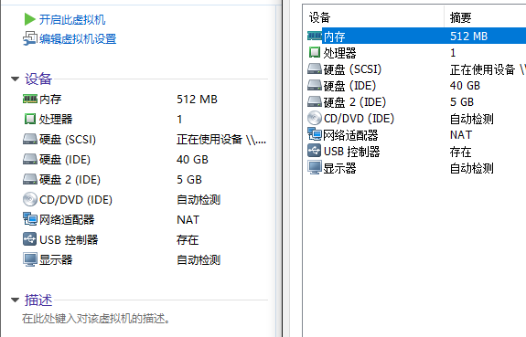Open 开启此虚拟机 link
526x337 pixels.
(72, 19)
